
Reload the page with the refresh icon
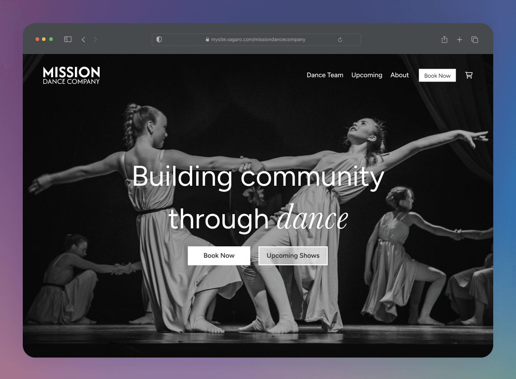(x=340, y=40)
